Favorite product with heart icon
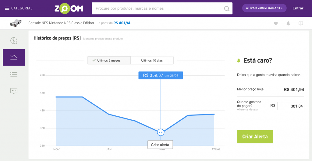The image size is (312, 161). click(x=275, y=23)
